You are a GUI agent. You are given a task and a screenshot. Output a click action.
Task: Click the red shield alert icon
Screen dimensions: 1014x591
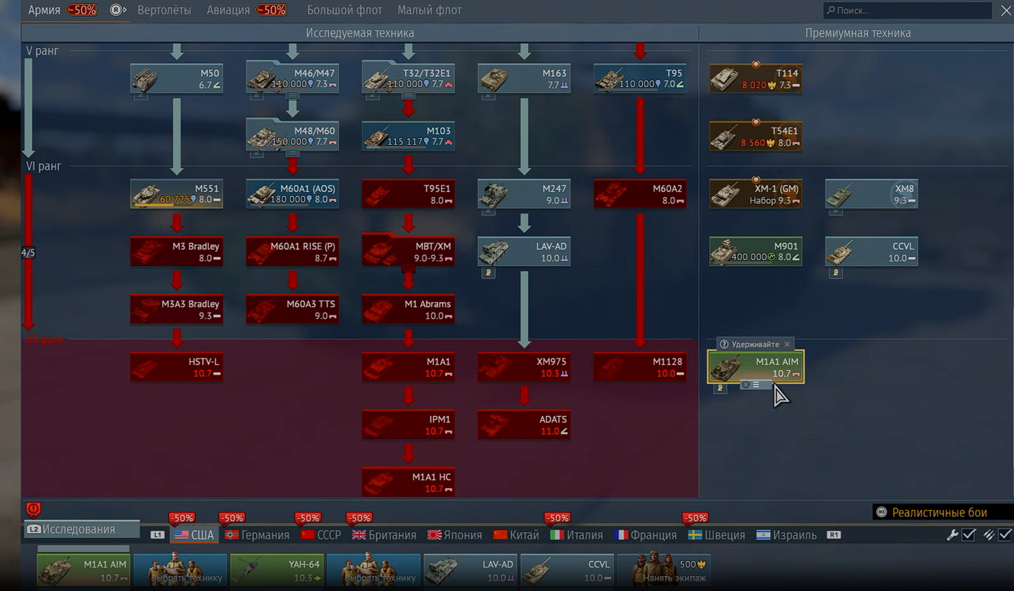[x=33, y=509]
